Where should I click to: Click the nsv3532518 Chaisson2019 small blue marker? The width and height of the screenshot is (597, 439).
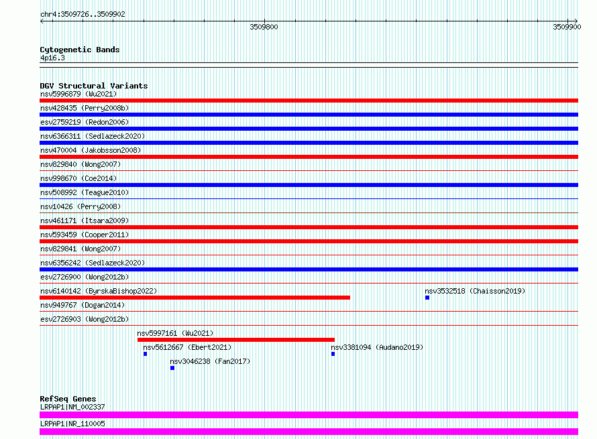[x=427, y=298]
